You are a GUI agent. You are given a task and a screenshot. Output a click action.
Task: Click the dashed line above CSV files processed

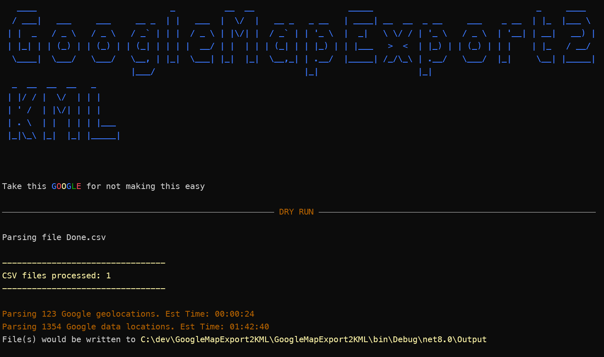click(x=84, y=263)
